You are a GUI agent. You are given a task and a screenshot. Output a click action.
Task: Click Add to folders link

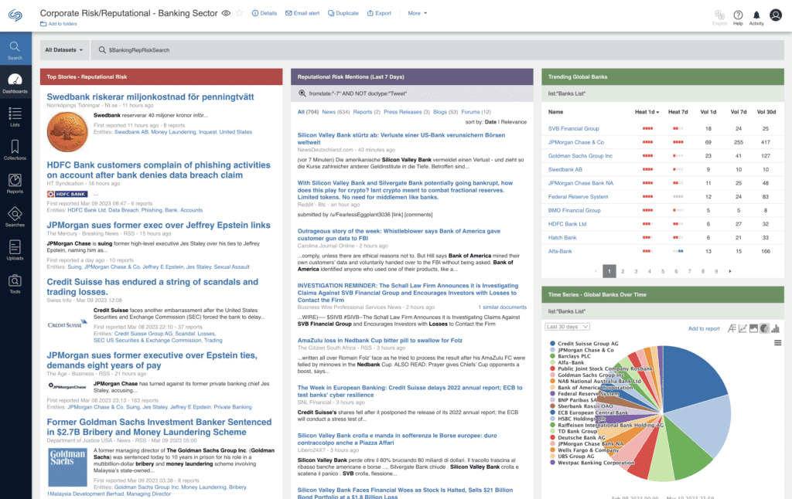[59, 24]
